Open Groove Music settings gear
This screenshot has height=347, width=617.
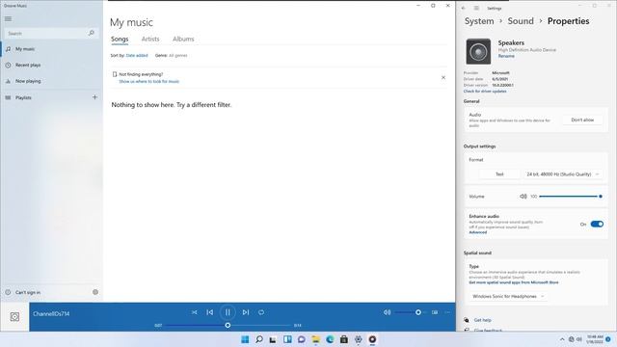95,292
